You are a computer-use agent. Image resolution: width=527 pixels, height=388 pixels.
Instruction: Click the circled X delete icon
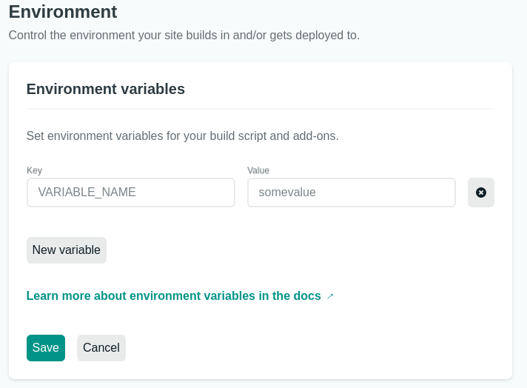(x=480, y=193)
